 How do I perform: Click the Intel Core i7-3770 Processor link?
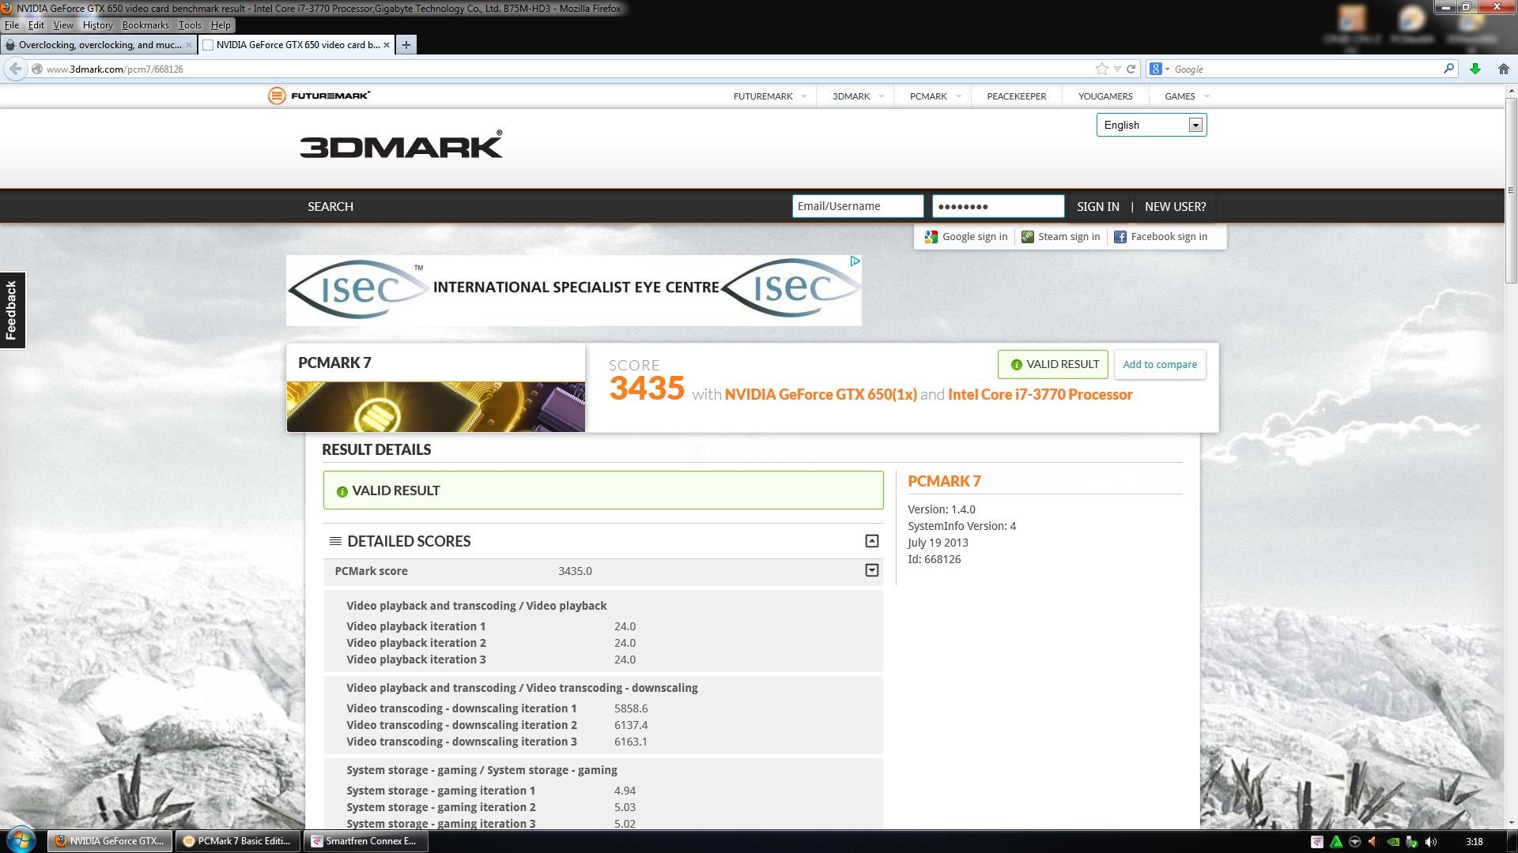pyautogui.click(x=1040, y=394)
